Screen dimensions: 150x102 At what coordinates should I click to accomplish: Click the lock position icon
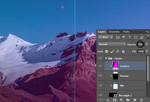pyautogui.click(x=117, y=51)
